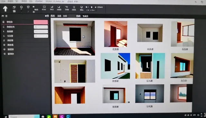Viewport: 206px width, 118px height.
Task: Select the teal wall thumbnail with black doorway
Action: click(150, 66)
